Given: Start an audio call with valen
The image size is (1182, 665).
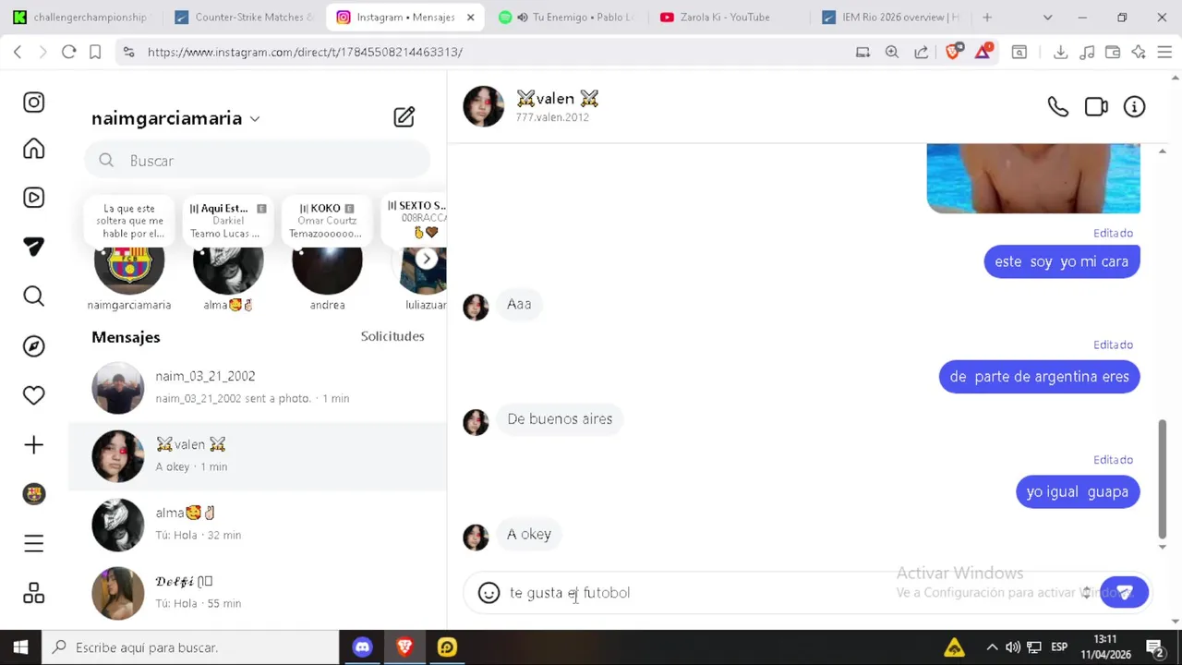Looking at the screenshot, I should coord(1058,107).
